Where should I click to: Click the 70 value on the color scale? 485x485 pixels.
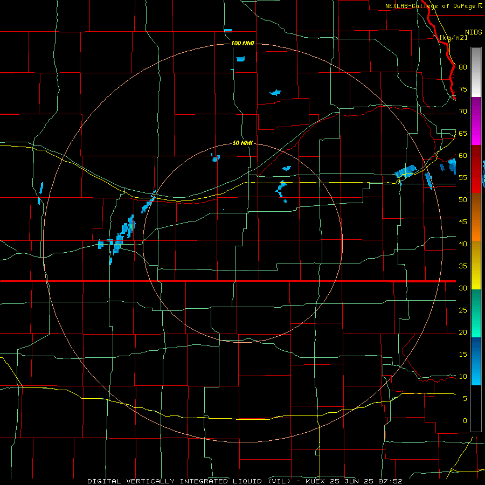pos(463,112)
